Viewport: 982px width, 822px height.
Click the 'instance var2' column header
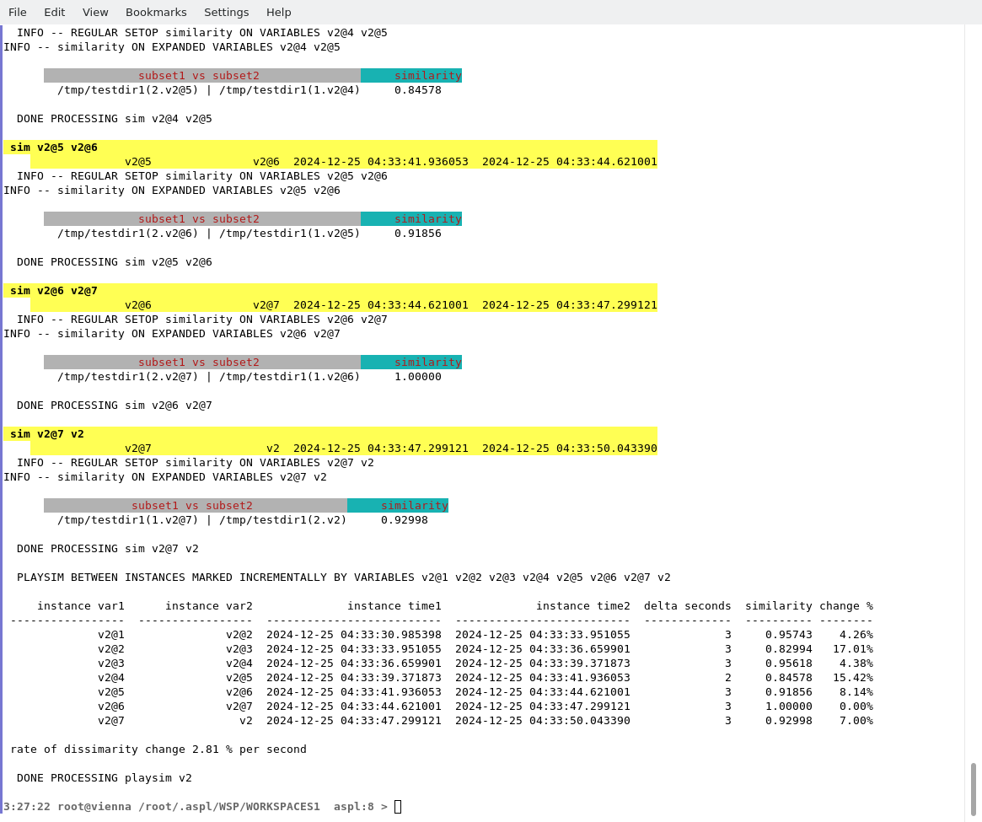point(208,606)
